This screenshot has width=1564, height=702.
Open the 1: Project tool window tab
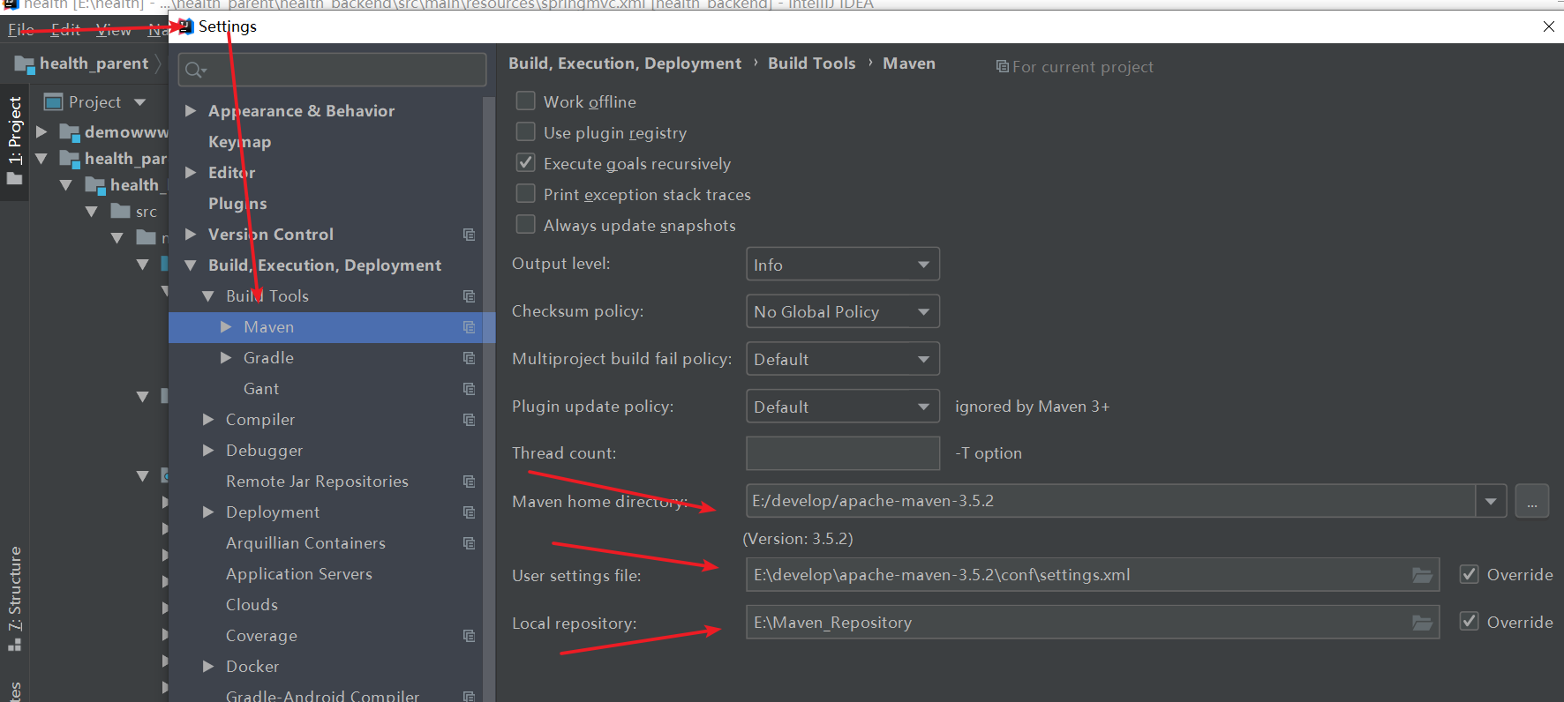coord(14,142)
